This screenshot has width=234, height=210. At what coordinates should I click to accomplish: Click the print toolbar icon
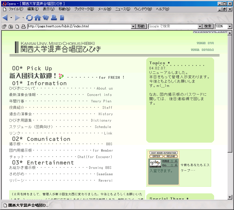coord(54,17)
